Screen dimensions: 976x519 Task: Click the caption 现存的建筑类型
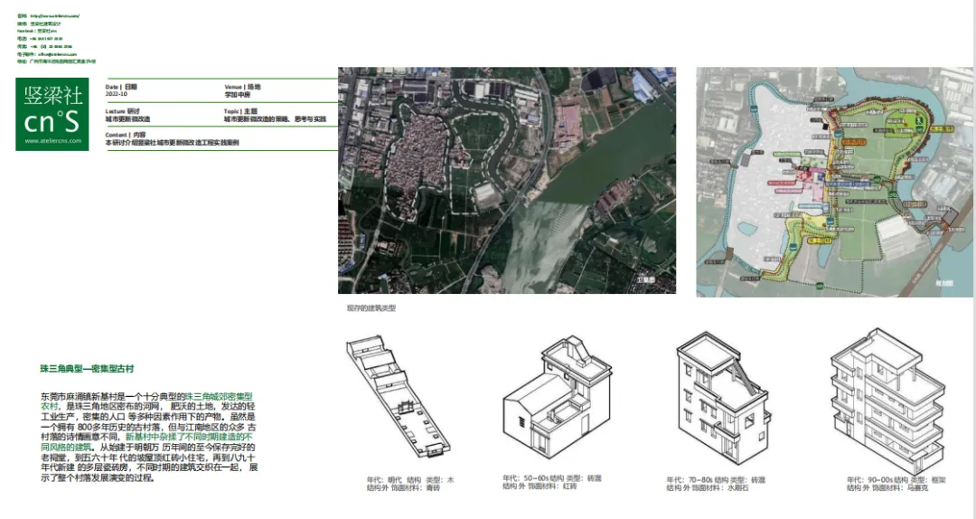click(371, 307)
